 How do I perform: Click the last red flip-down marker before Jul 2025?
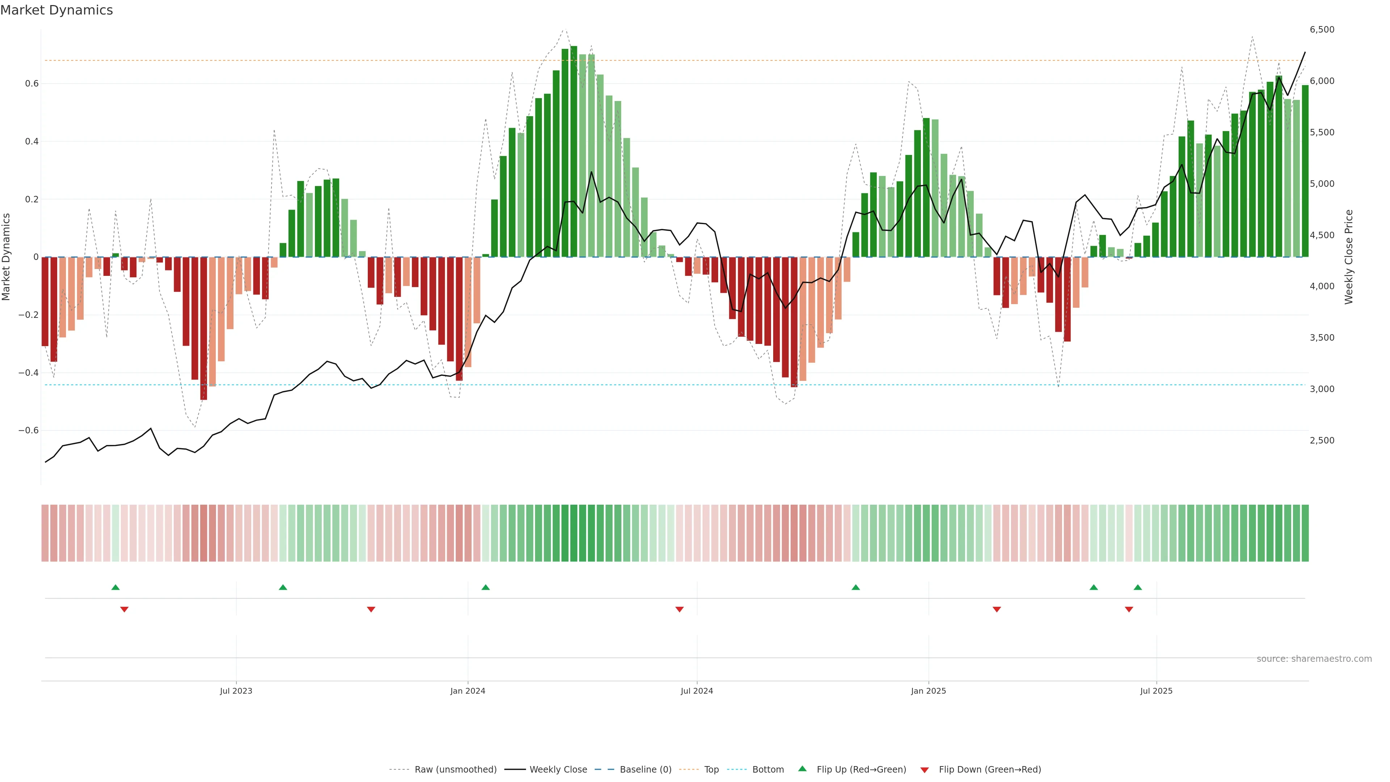coord(1129,609)
